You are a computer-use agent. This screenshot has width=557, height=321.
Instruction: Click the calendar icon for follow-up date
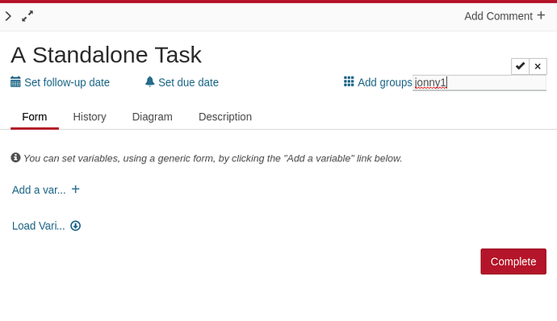pos(15,82)
